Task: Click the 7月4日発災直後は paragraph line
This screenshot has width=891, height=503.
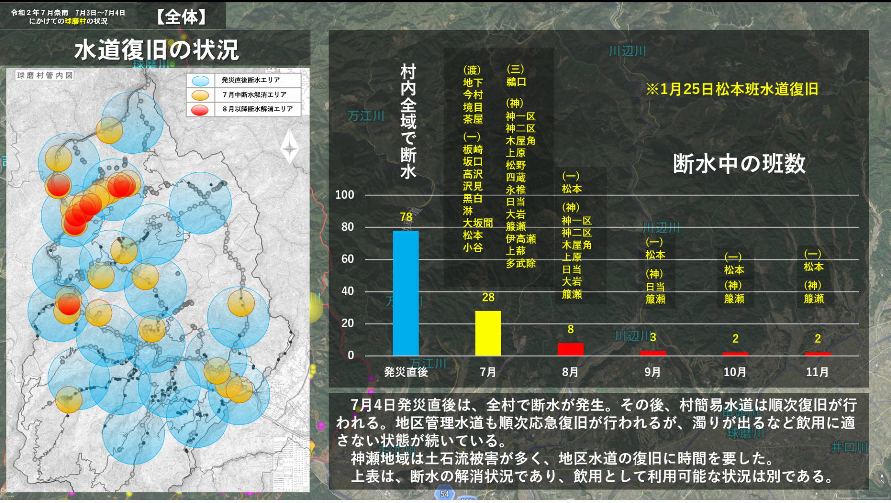Action: click(604, 405)
